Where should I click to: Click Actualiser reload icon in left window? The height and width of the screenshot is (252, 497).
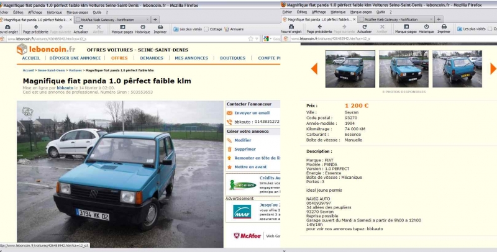coord(81,27)
